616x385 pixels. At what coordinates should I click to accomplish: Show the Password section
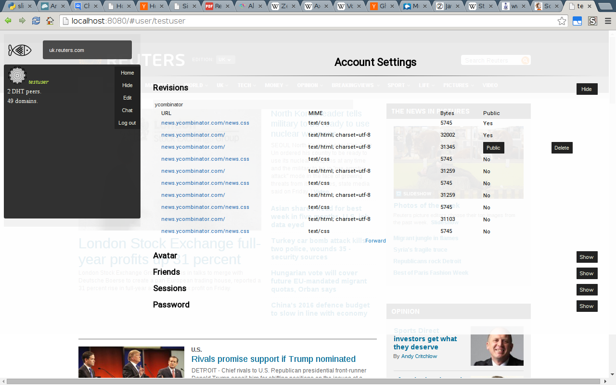point(587,306)
